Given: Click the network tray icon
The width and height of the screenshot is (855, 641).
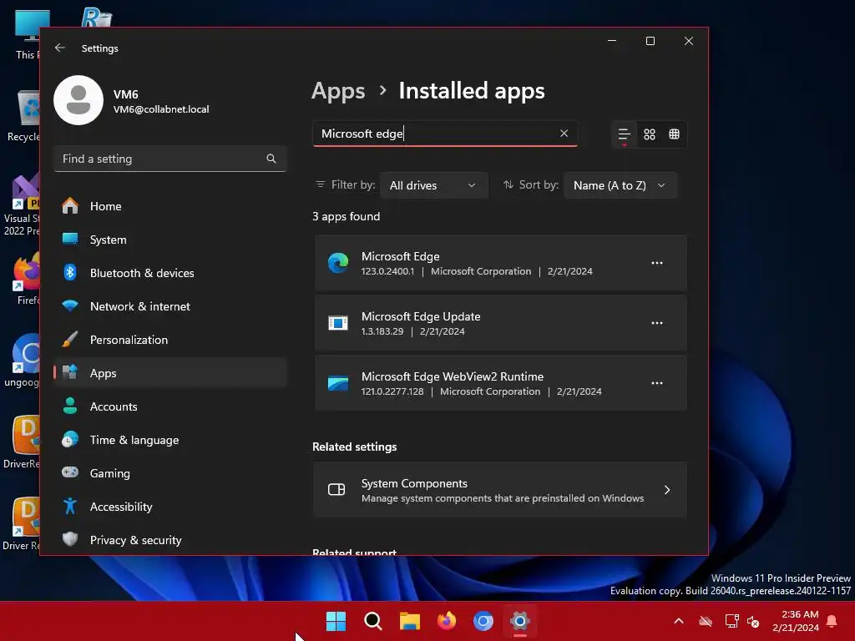Looking at the screenshot, I should [731, 621].
